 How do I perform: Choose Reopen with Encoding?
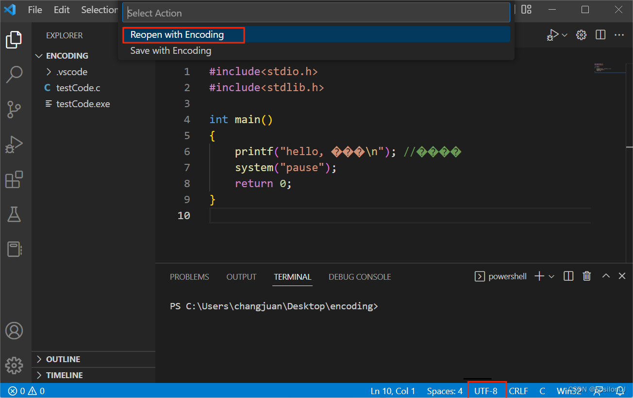(316, 35)
